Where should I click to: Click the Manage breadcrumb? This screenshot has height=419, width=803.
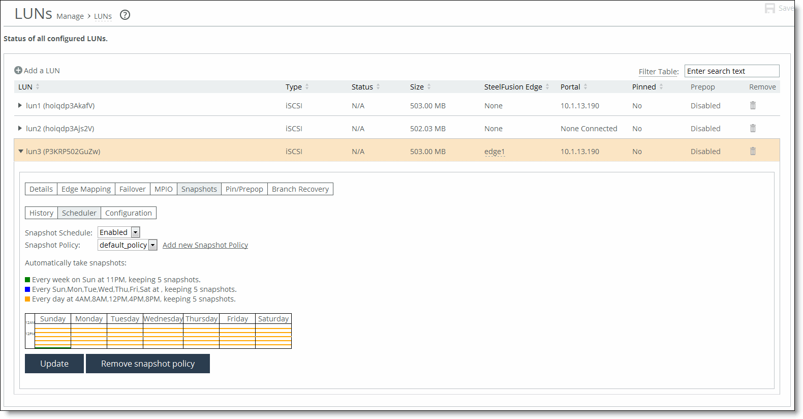click(x=70, y=16)
